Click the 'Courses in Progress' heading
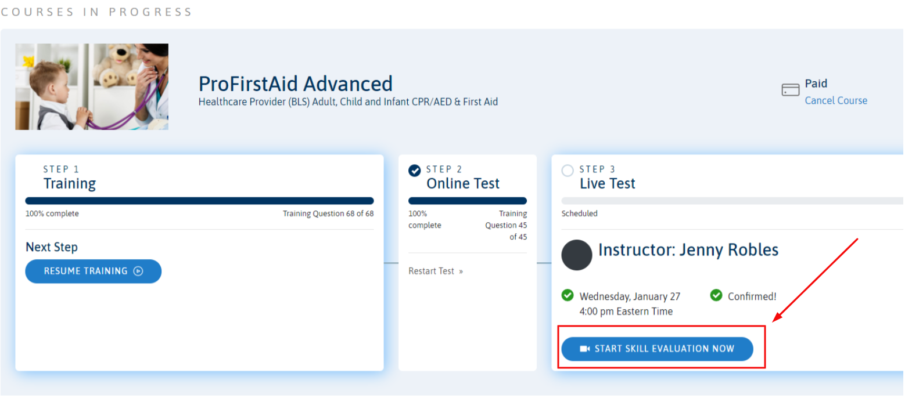Screen dimensions: 912x402 (x=96, y=12)
